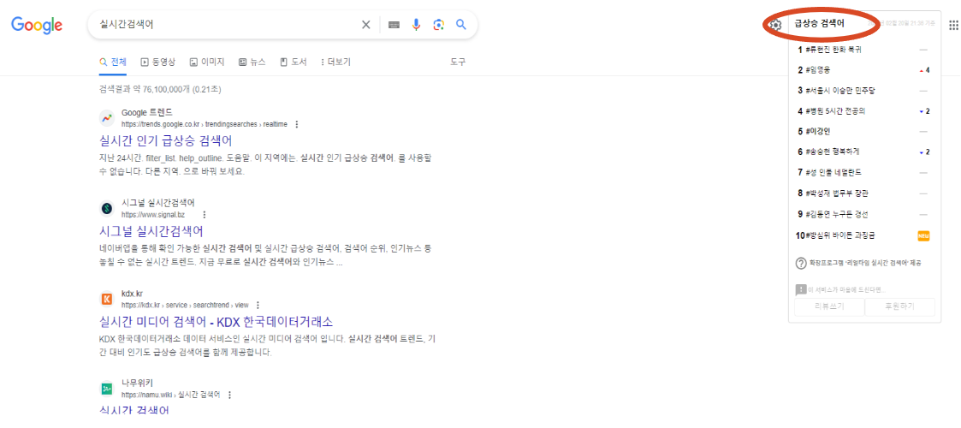Click the 나무위키 green favicon
Image resolution: width=961 pixels, height=428 pixels.
click(x=107, y=389)
